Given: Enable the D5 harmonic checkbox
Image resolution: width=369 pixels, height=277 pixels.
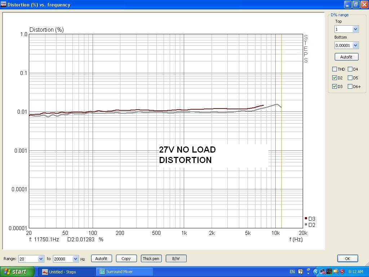Looking at the screenshot, I should 350,78.
